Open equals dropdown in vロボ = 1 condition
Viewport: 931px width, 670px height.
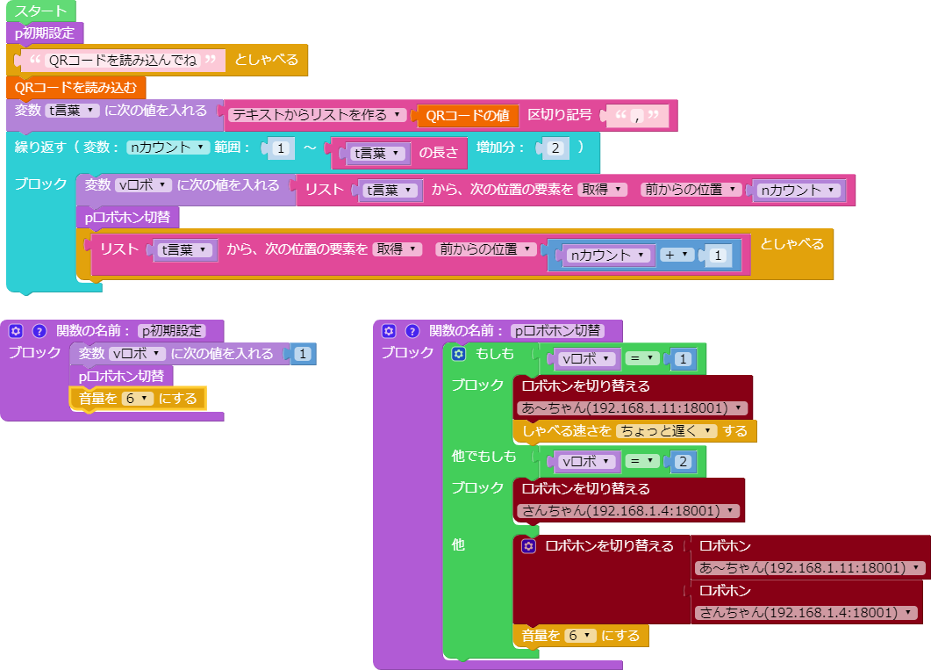642,359
